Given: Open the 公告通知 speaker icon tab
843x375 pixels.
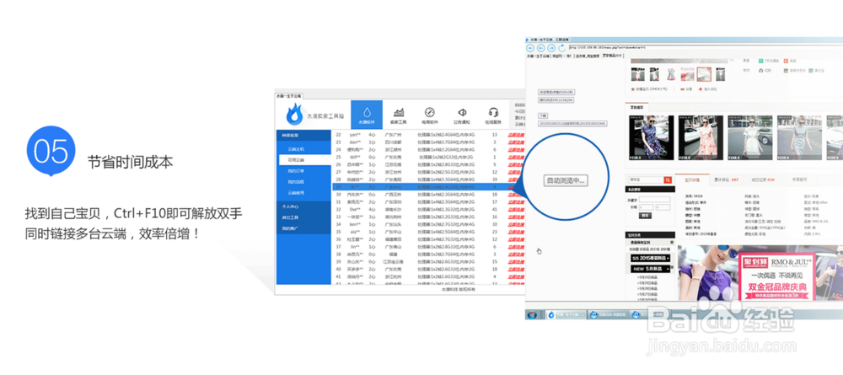Looking at the screenshot, I should pos(461,115).
